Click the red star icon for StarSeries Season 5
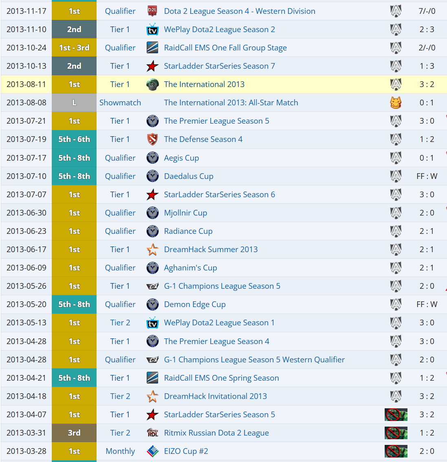Image resolution: width=447 pixels, height=462 pixels. 152,414
